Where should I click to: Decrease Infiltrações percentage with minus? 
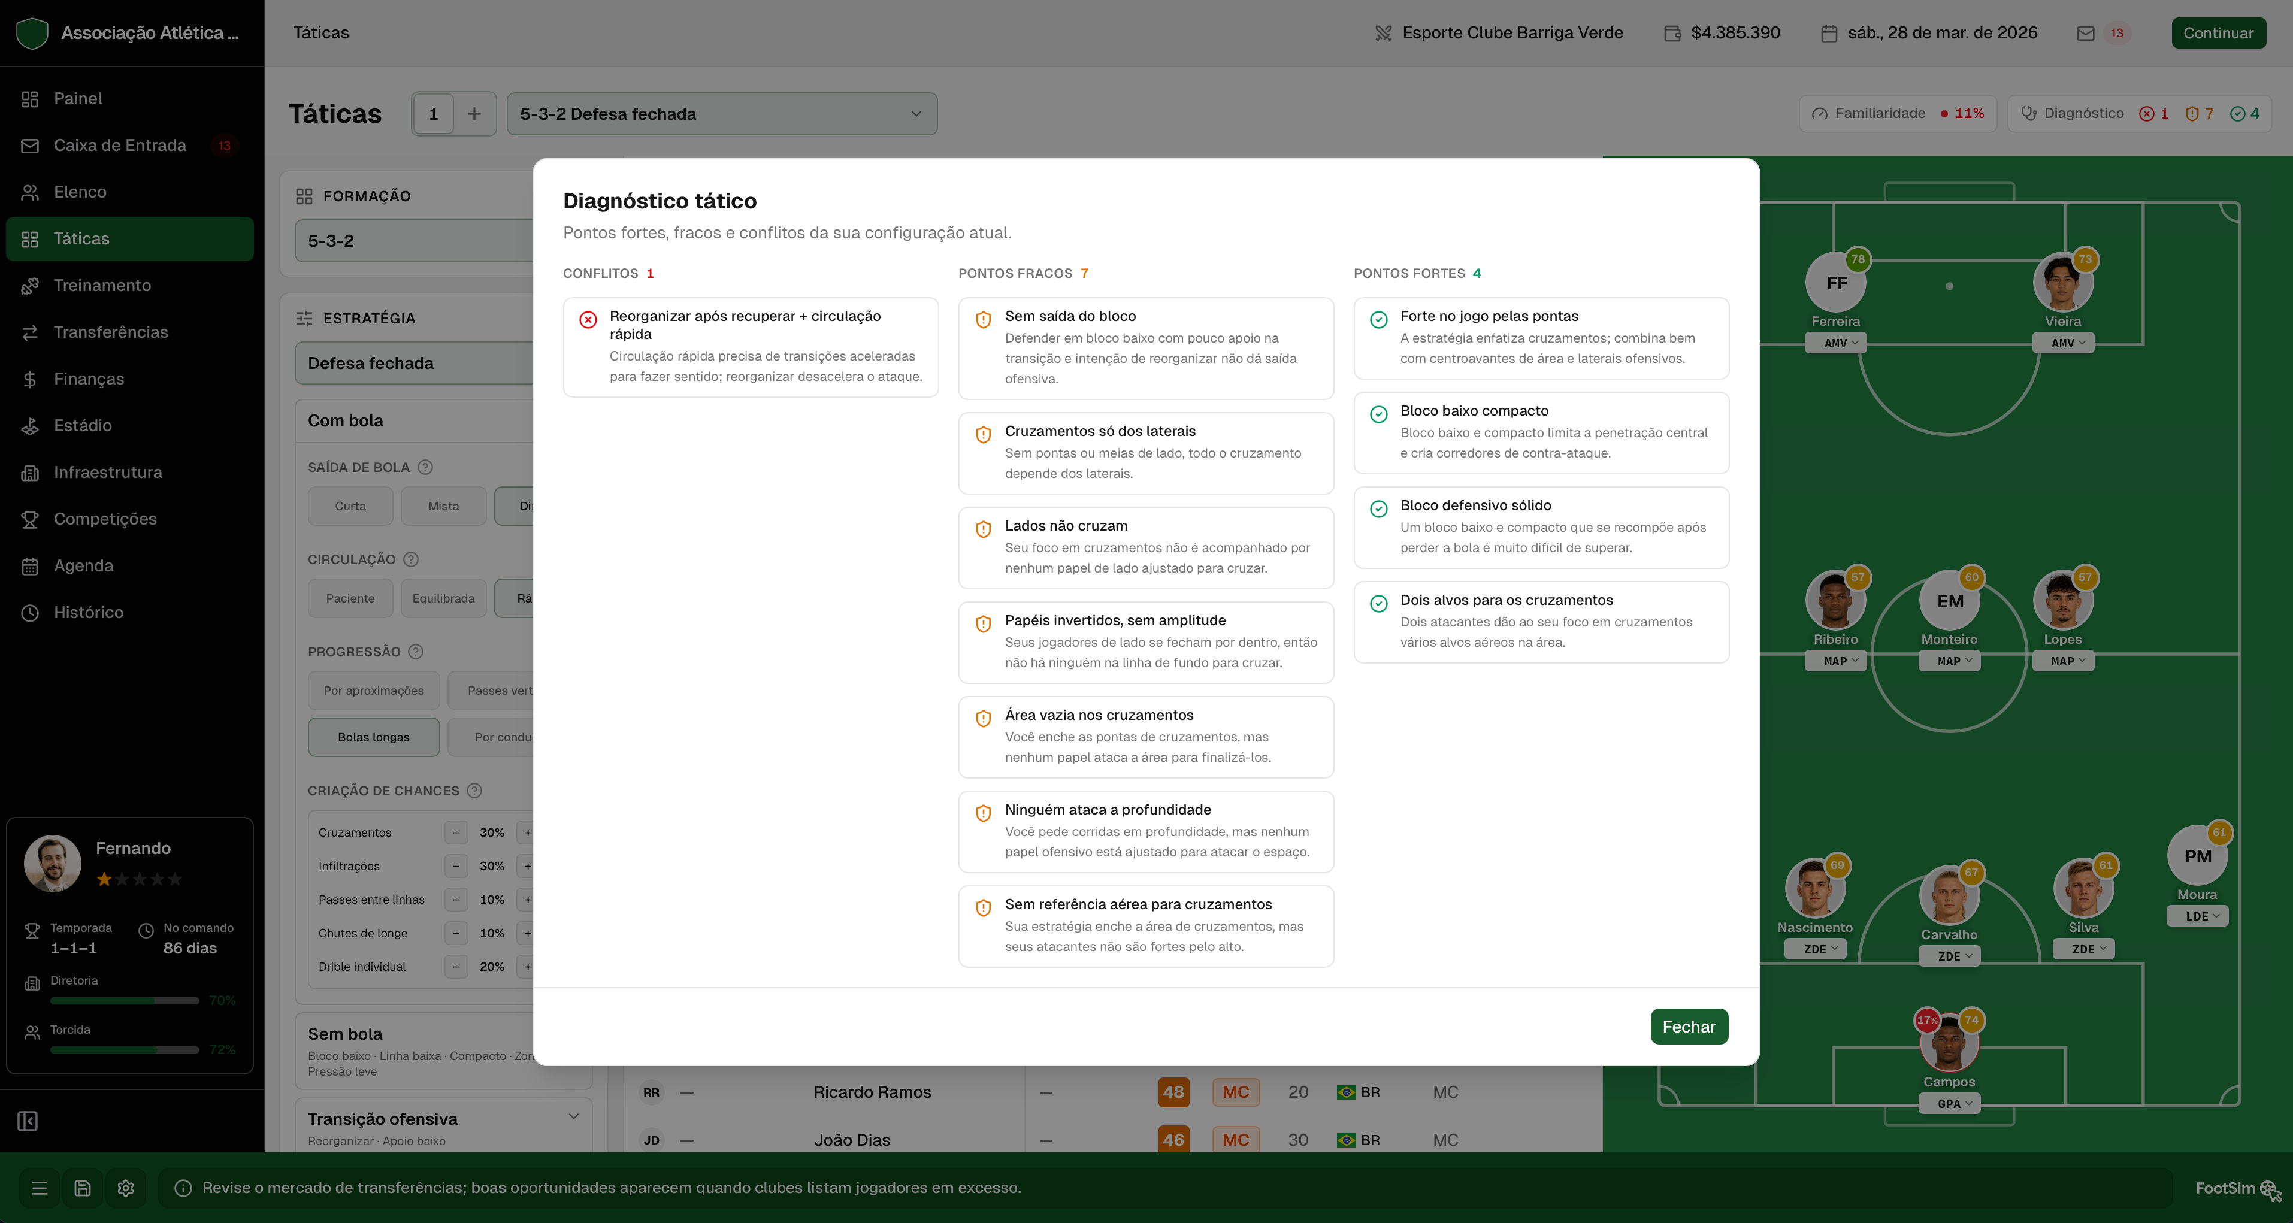click(x=456, y=866)
